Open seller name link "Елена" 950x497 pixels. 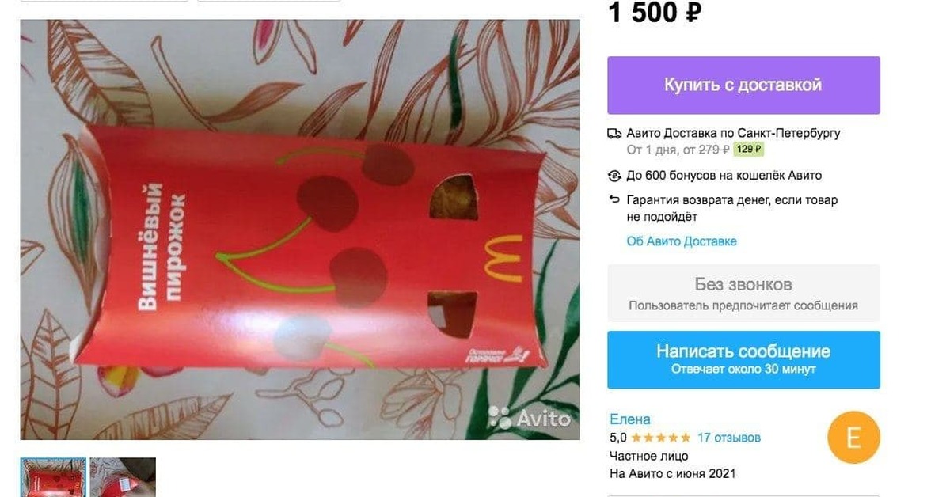coord(630,419)
